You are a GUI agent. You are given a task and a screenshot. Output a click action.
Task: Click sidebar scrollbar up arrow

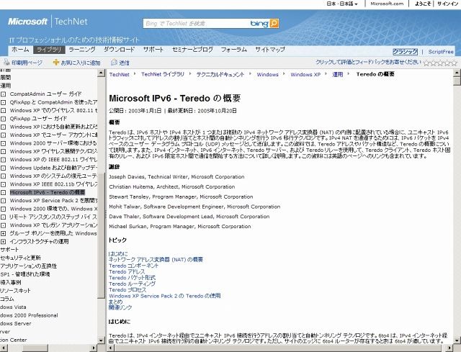tap(101, 73)
